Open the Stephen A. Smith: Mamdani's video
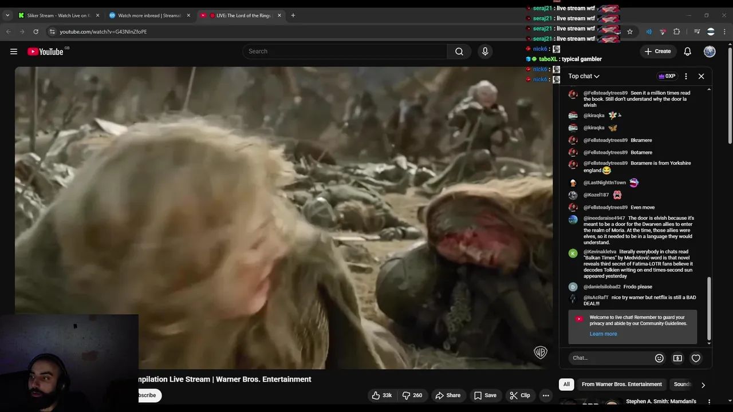Screen dimensions: 733x412 pos(661,402)
